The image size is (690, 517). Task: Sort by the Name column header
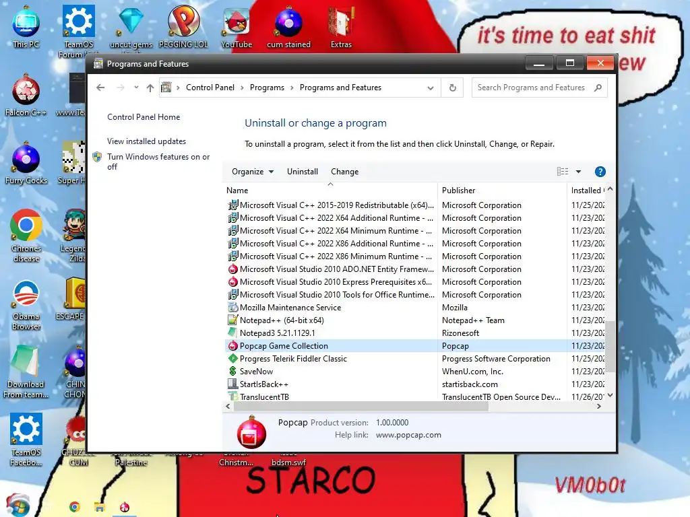[330, 190]
